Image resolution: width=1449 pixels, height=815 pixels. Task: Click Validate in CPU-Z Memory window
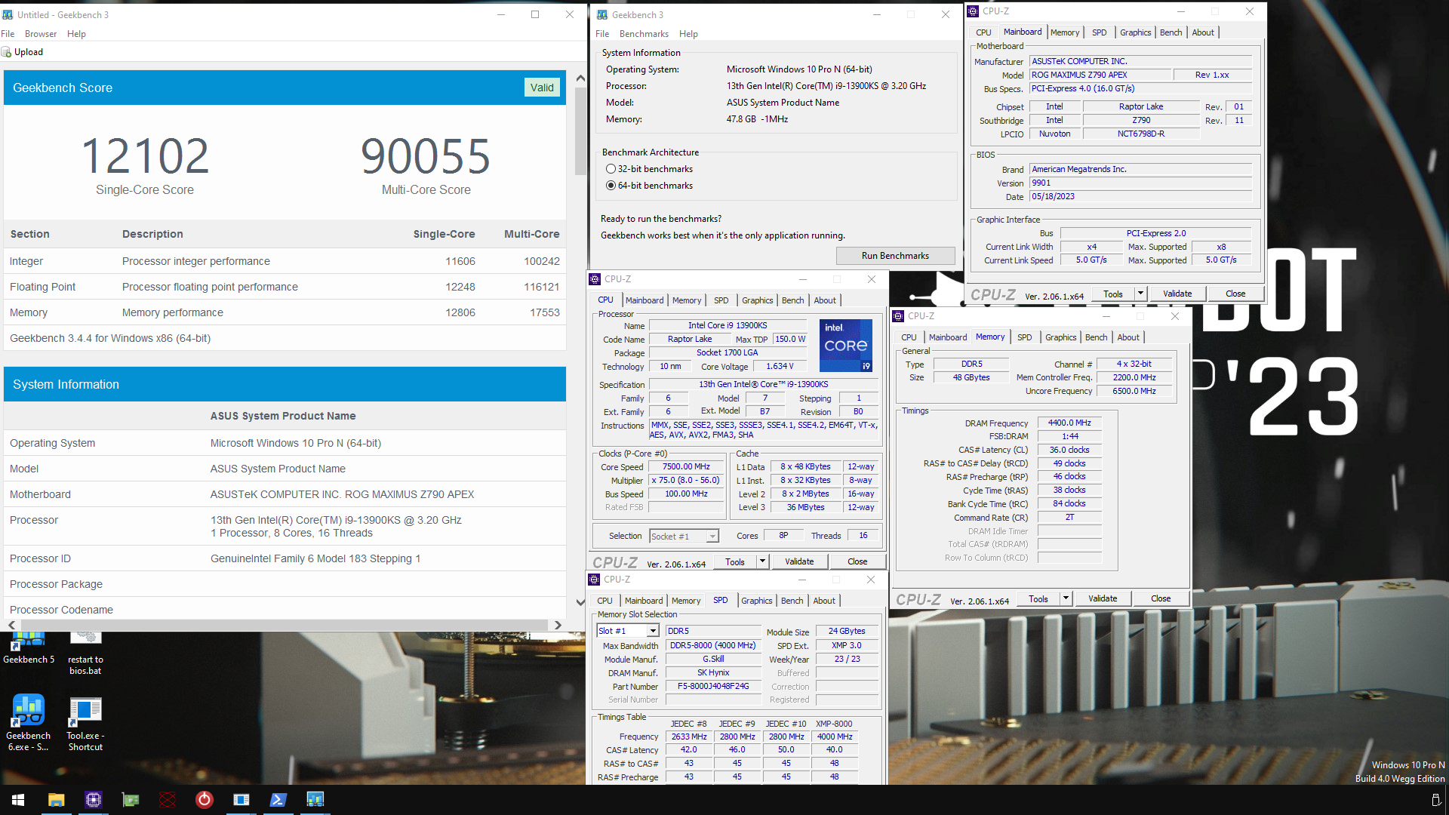tap(1103, 598)
